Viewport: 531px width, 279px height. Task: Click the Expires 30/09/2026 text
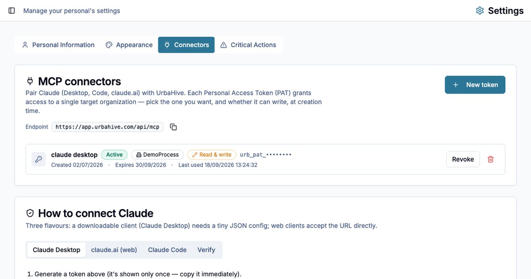[x=141, y=165]
